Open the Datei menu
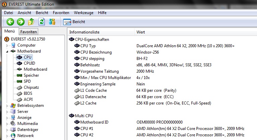257x140 pixels. click(x=8, y=13)
